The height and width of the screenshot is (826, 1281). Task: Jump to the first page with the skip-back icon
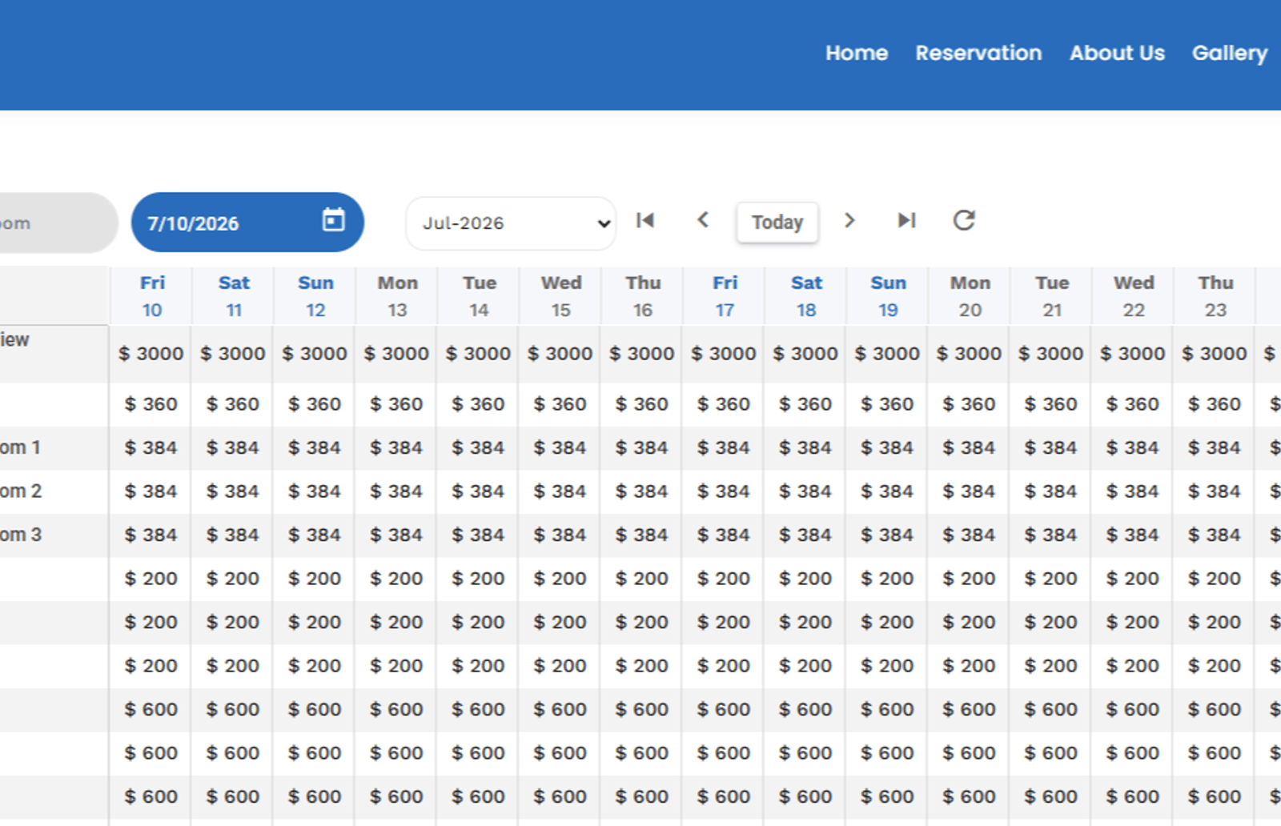pyautogui.click(x=645, y=220)
